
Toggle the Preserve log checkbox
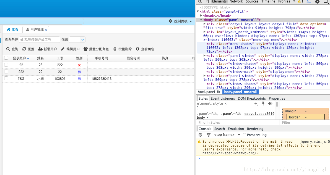(244, 135)
